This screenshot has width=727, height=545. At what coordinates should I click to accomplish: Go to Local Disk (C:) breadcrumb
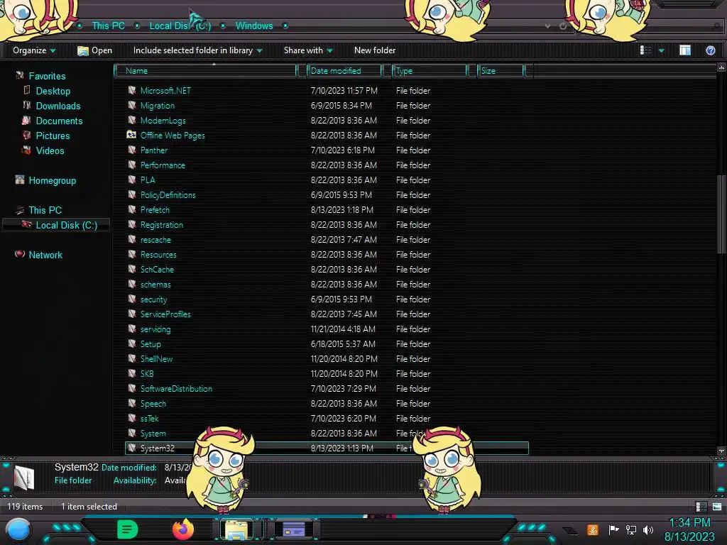pos(180,26)
